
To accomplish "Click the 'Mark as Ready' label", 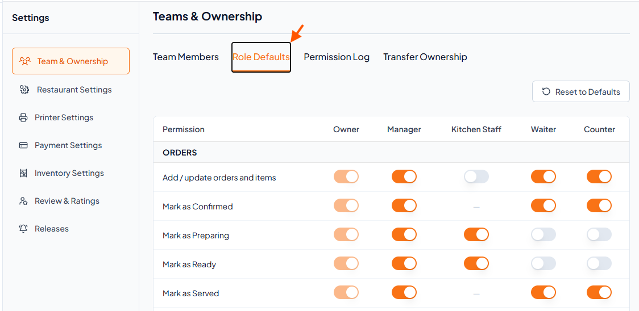I will [x=189, y=264].
